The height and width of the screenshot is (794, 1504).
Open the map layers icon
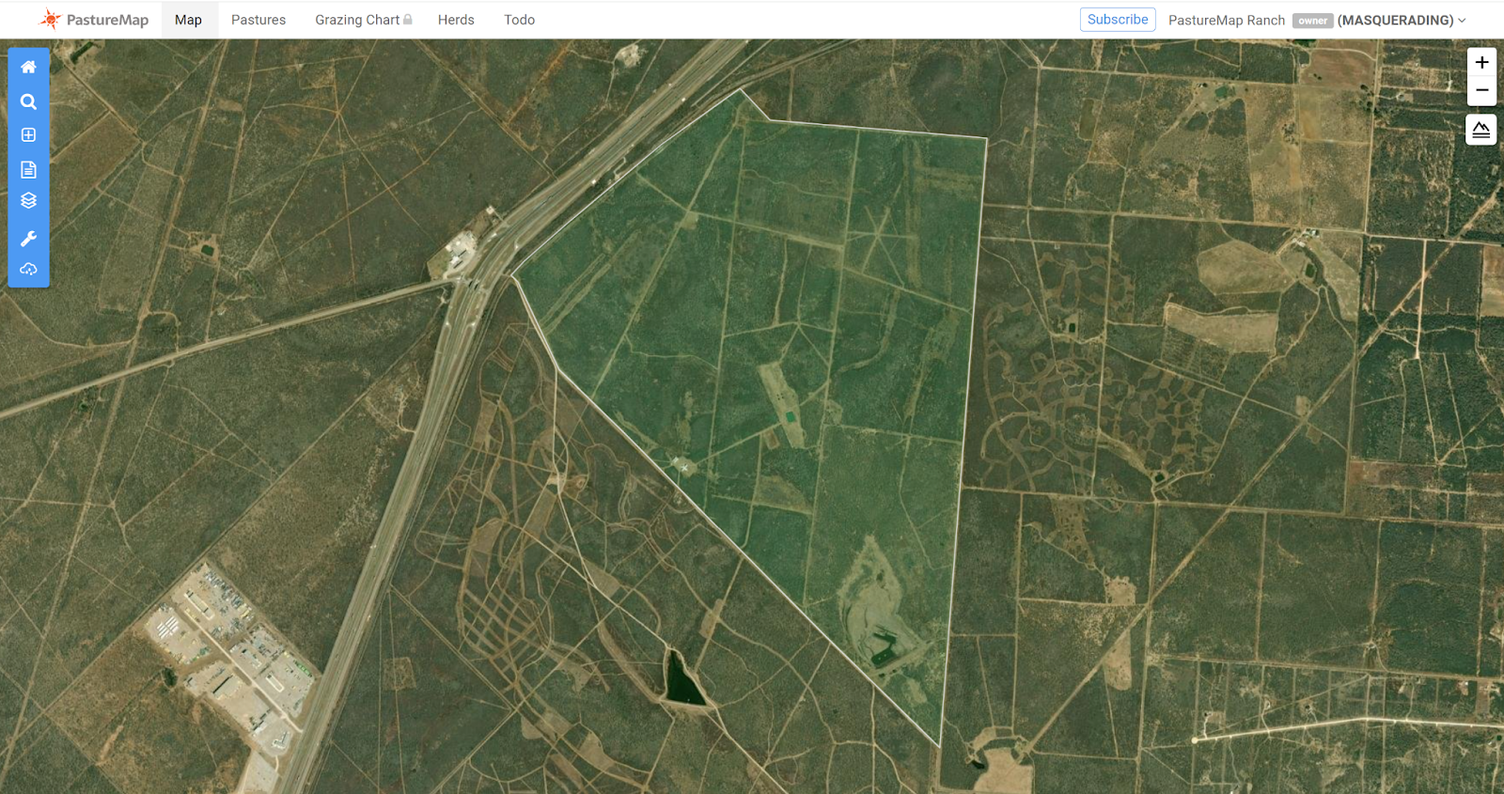pyautogui.click(x=28, y=200)
